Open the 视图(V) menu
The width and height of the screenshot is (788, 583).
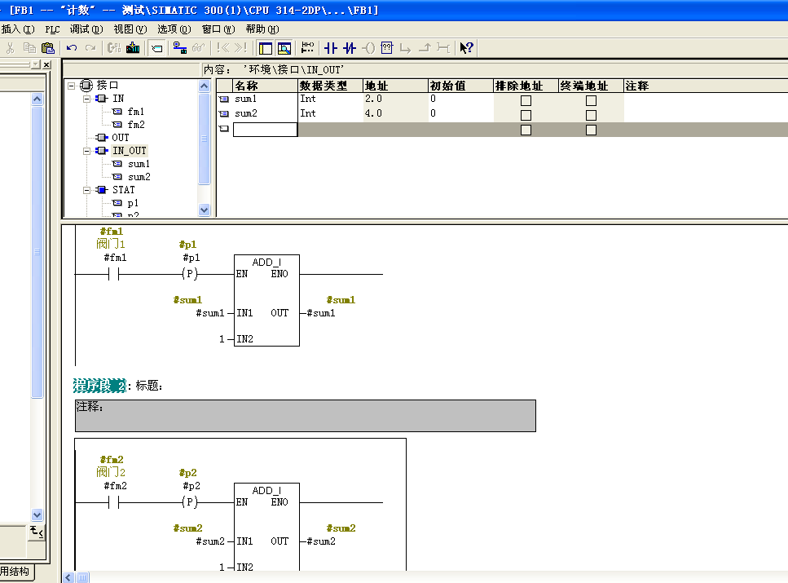[x=130, y=29]
